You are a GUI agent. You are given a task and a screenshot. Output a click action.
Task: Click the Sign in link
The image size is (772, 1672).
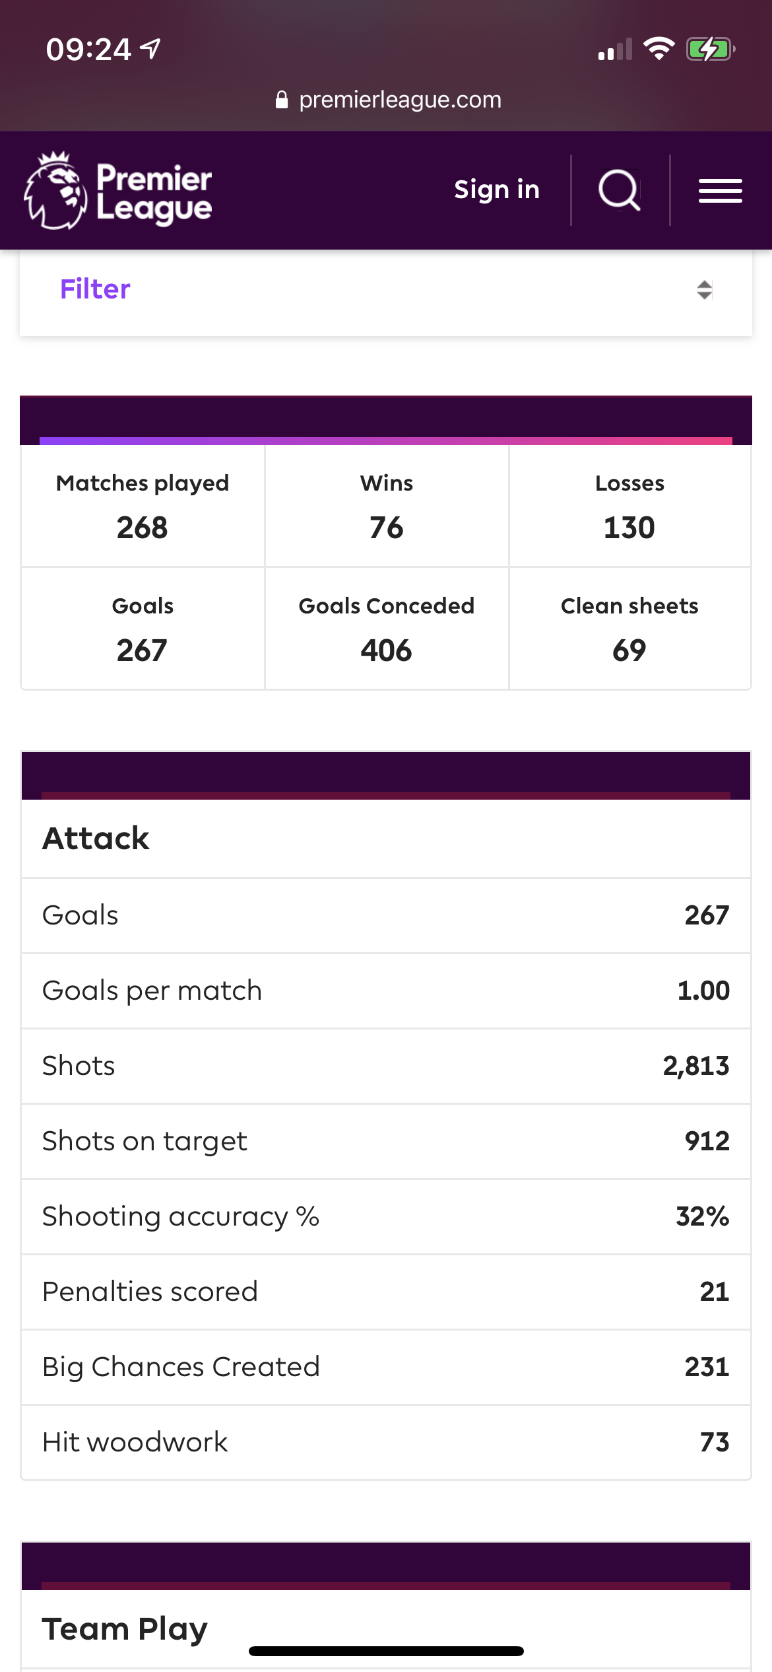pos(497,190)
